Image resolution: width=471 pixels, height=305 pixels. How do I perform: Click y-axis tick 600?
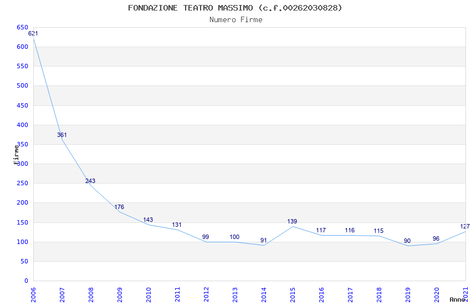[x=23, y=47]
